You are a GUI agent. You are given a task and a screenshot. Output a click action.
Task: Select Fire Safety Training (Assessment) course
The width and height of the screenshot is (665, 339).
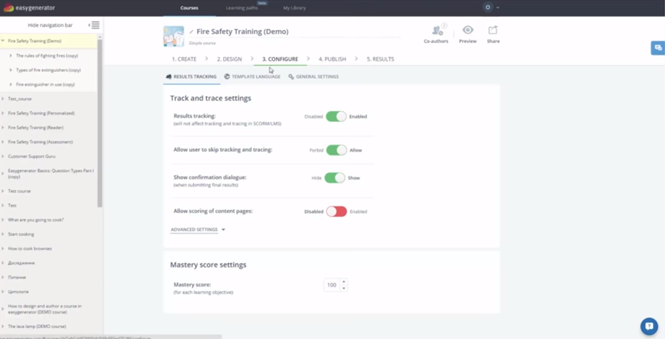(x=40, y=142)
